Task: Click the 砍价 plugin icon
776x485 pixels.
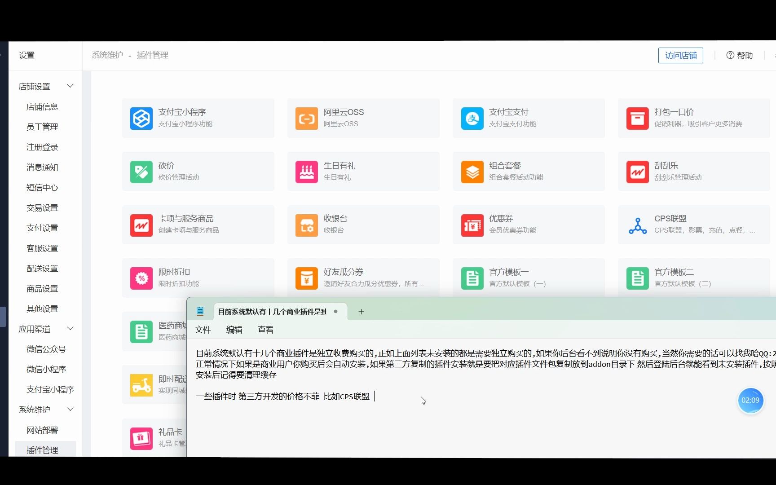Action: click(141, 172)
